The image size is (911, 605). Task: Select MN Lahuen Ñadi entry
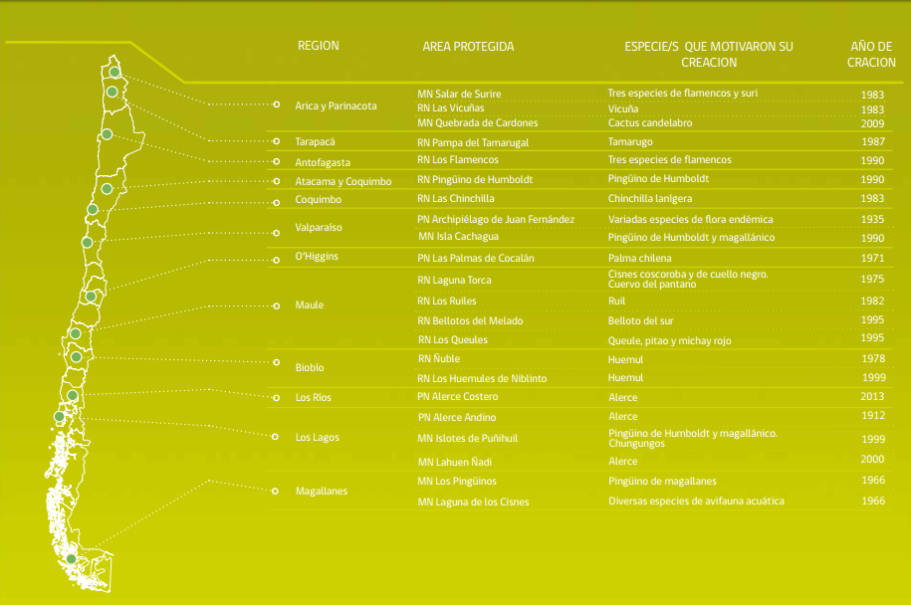point(455,462)
